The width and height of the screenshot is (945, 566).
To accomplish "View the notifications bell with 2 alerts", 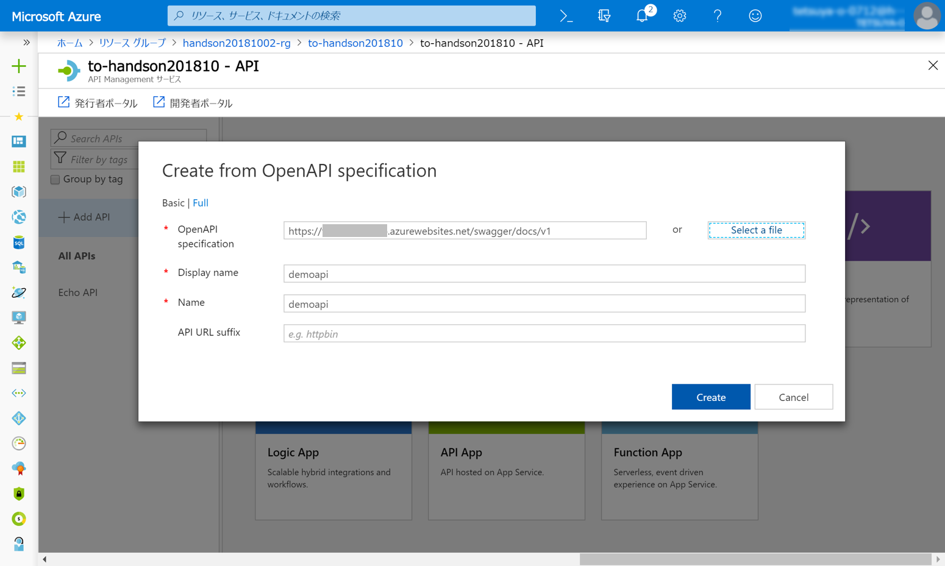I will click(642, 16).
